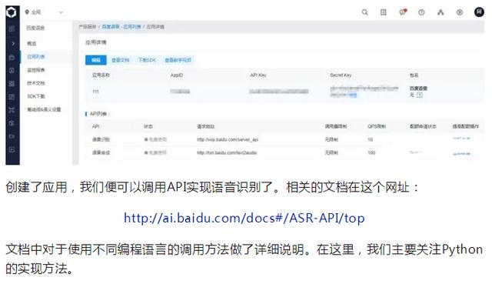Click the Secret Key column header

pos(341,75)
